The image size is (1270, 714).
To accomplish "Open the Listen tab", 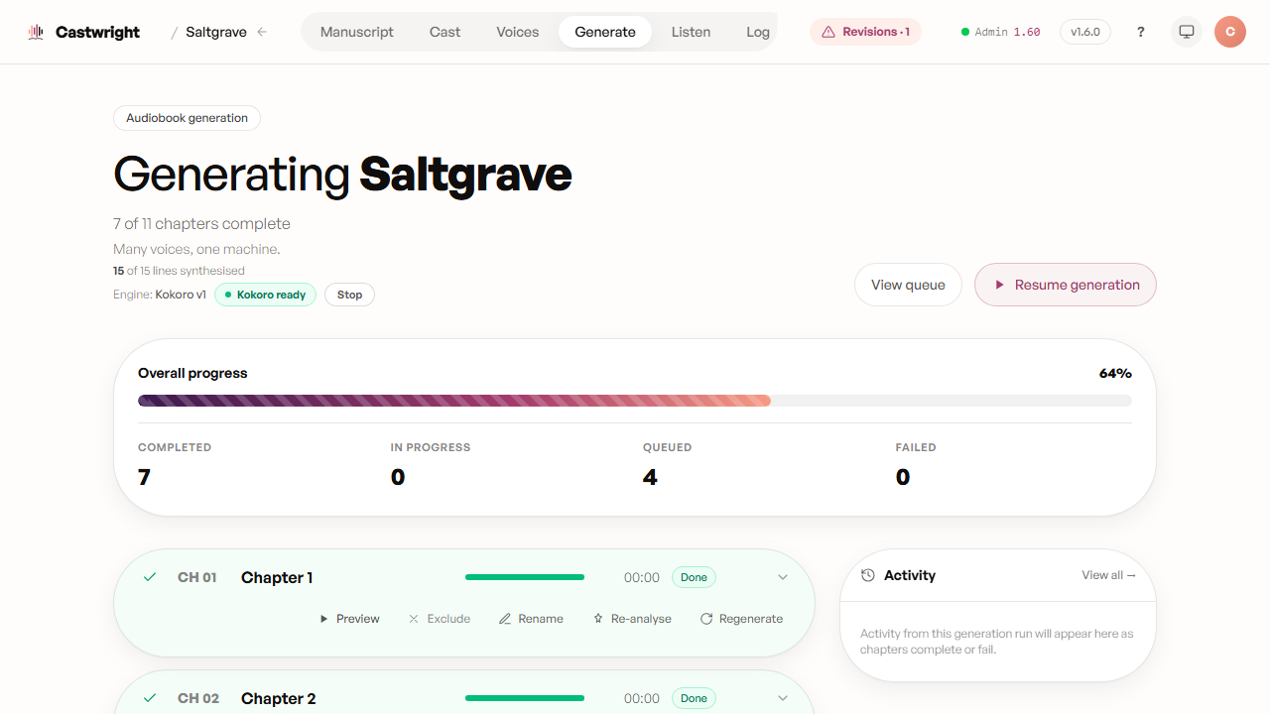I will pos(691,32).
